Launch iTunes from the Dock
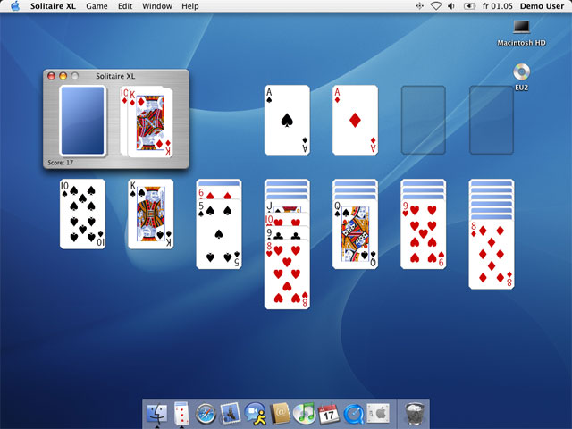 point(304,414)
